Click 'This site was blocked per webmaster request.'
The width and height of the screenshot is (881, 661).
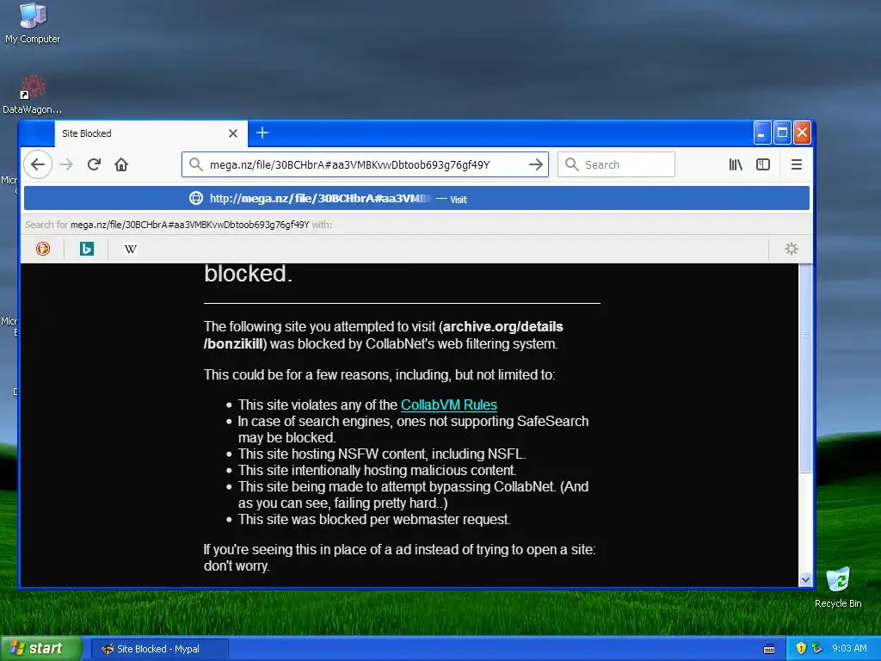pos(374,519)
